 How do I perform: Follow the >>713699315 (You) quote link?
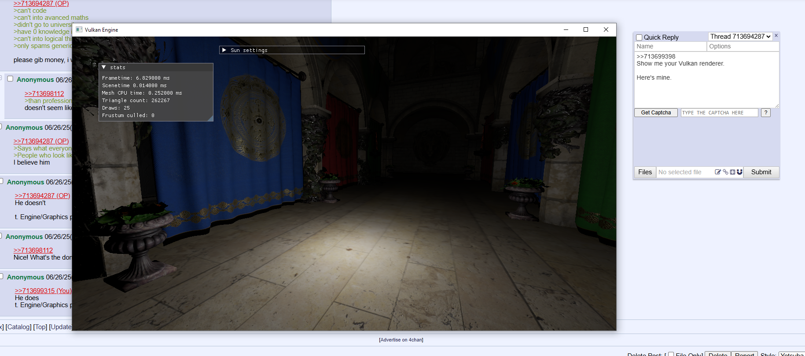[x=43, y=291]
